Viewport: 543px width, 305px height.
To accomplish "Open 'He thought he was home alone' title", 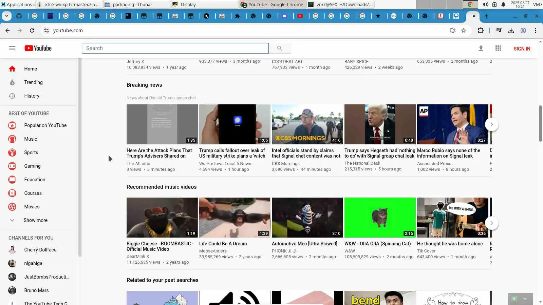I will coord(450,244).
